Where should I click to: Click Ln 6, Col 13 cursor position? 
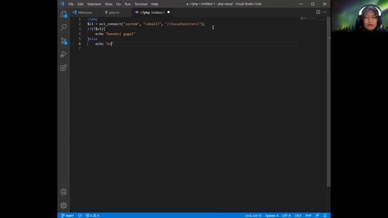253,216
